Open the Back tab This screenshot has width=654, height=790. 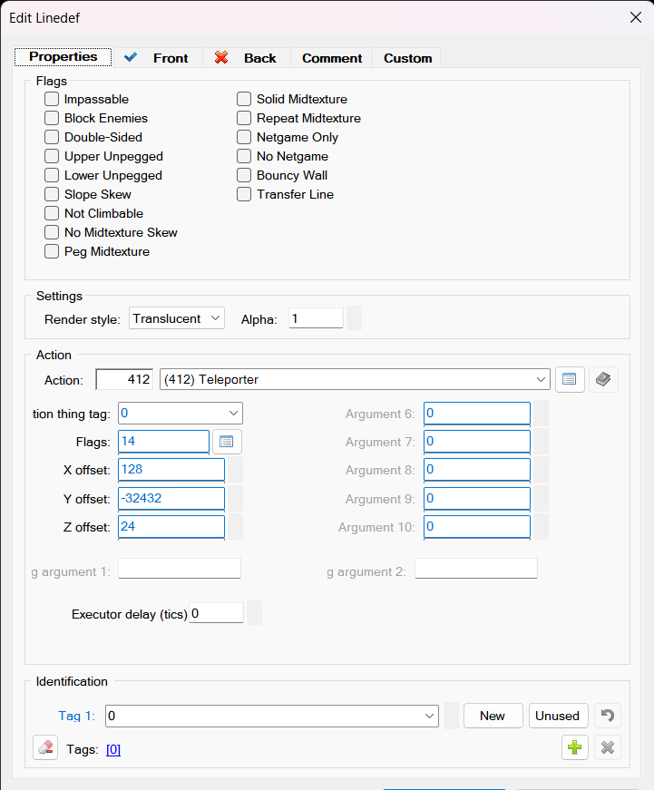pos(247,58)
